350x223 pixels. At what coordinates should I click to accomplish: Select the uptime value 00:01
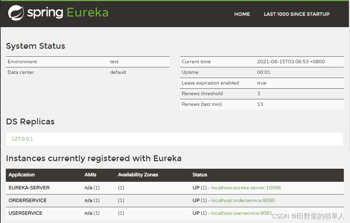[263, 72]
